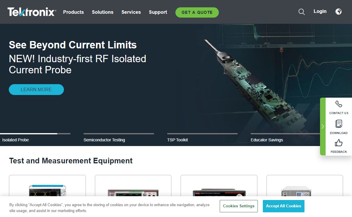Click the Learn More button

[36, 89]
